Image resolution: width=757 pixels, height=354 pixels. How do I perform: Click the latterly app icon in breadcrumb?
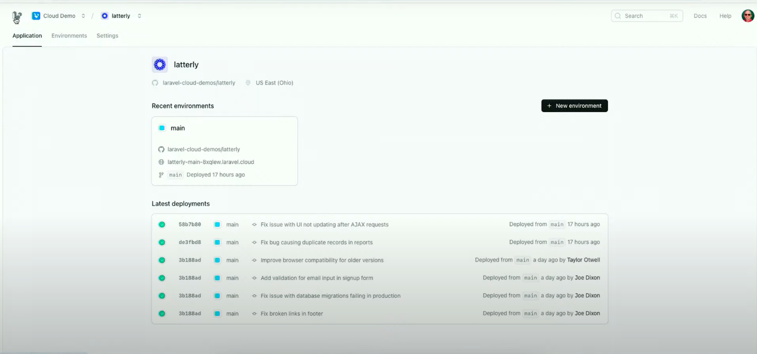(x=104, y=16)
